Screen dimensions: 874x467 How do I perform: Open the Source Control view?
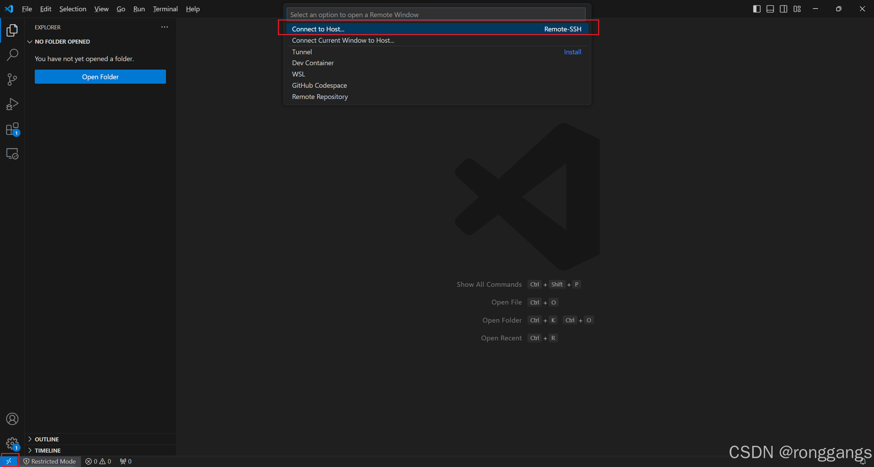12,79
